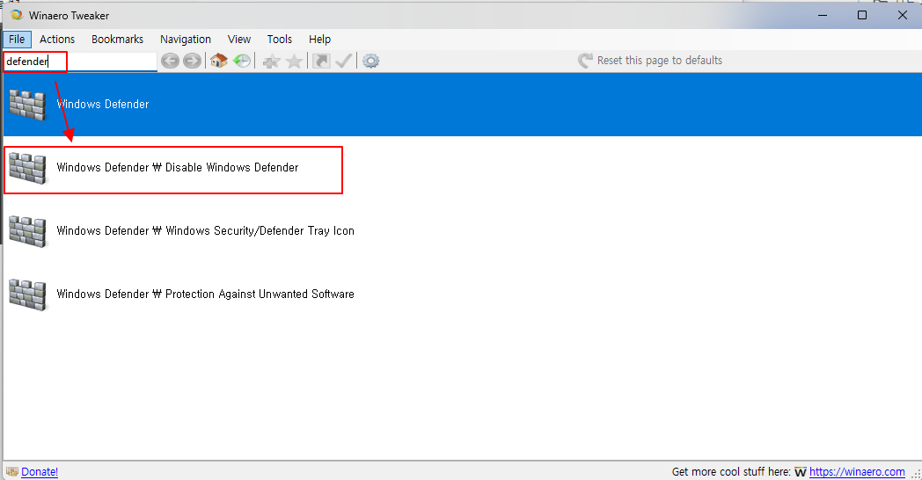Screen dimensions: 922x480
Task: Open the Actions menu
Action: click(x=57, y=40)
